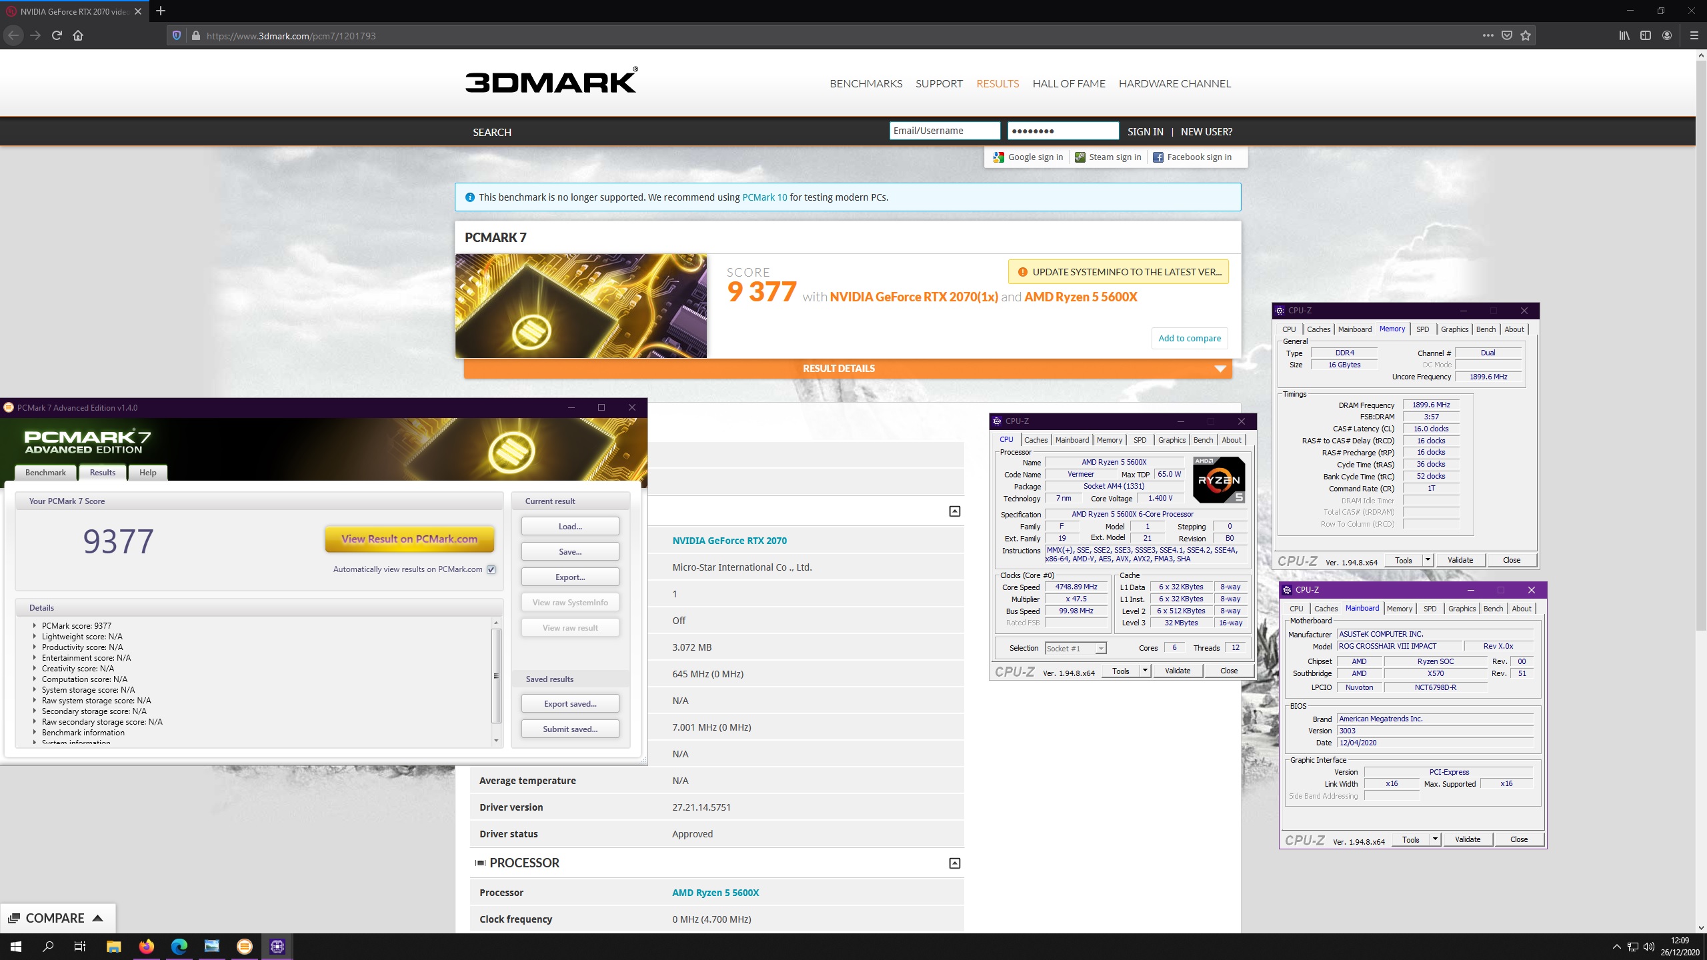
Task: Switch to Firefox in taskbar
Action: [x=146, y=946]
